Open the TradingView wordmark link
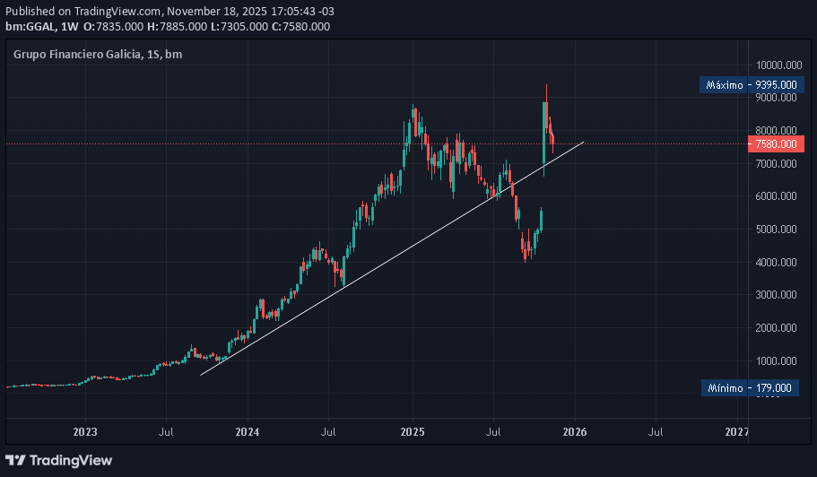This screenshot has width=817, height=477. click(71, 460)
